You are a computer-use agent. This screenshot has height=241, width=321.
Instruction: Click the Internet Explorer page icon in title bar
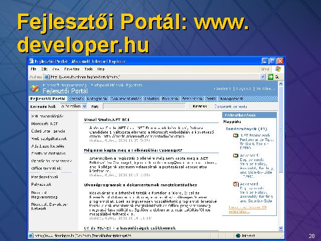point(31,61)
